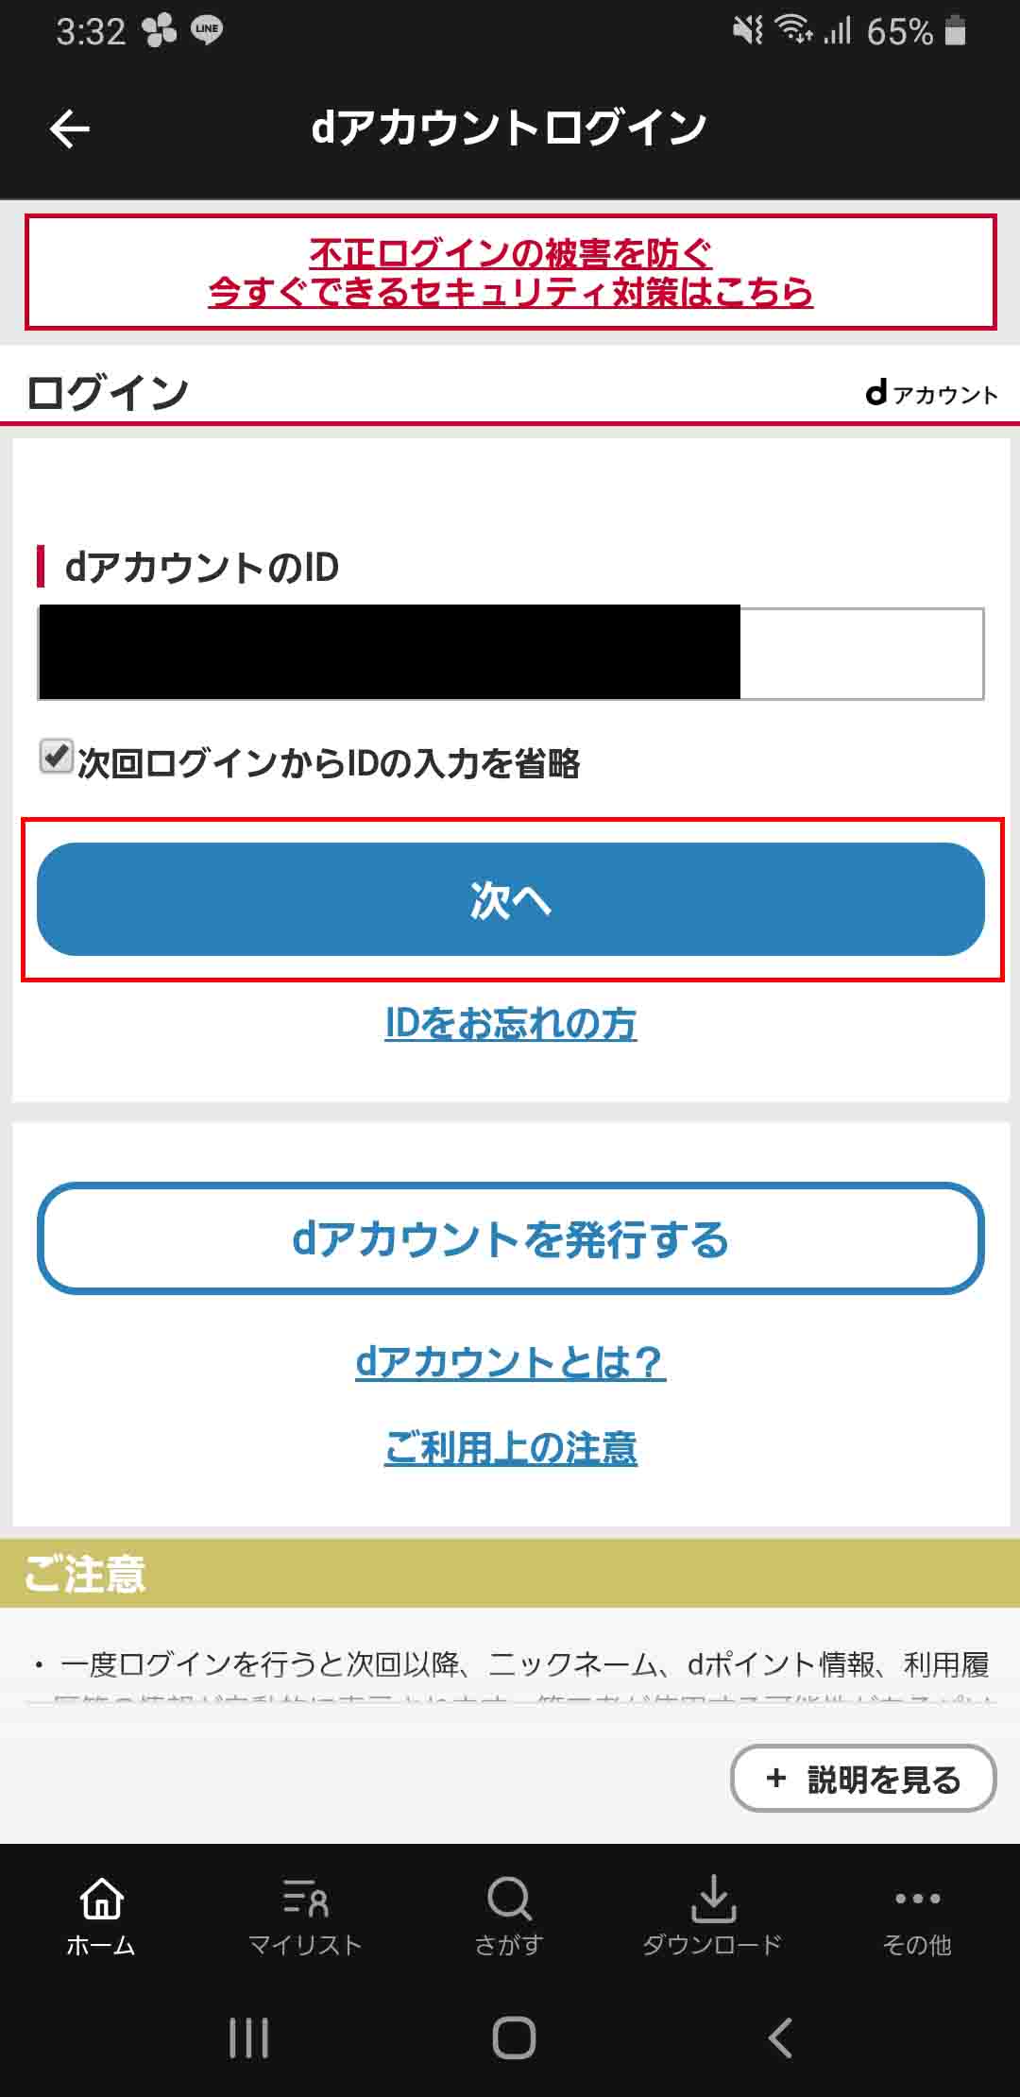The width and height of the screenshot is (1020, 2097).
Task: Open the IDをお忘れの方 link
Action: [x=510, y=1023]
